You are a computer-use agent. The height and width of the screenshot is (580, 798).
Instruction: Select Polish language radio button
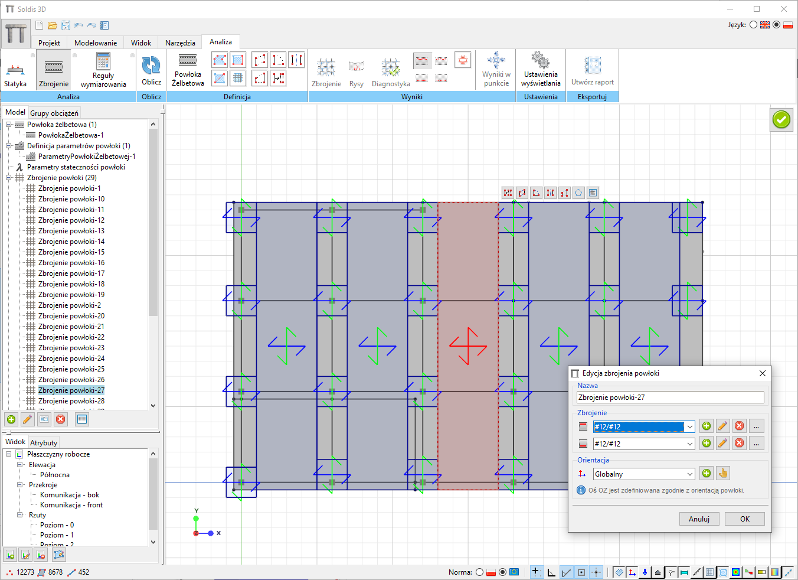[x=777, y=25]
